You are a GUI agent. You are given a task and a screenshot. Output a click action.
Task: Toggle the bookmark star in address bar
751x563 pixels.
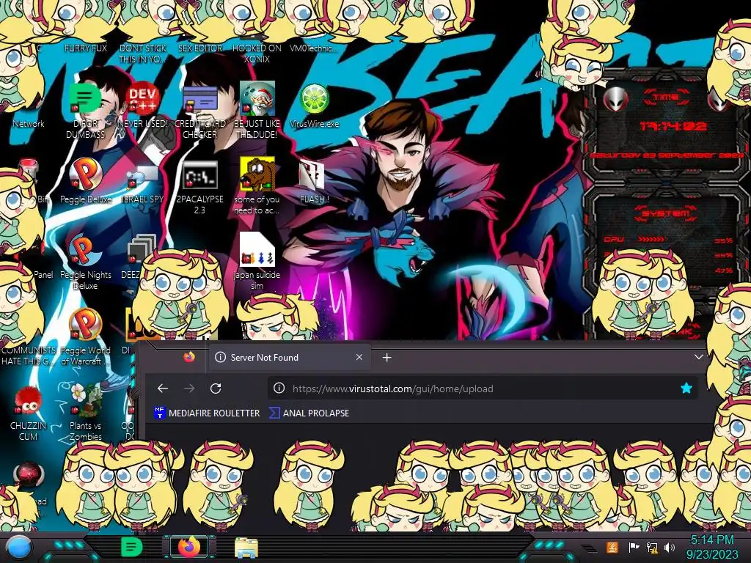pyautogui.click(x=686, y=389)
